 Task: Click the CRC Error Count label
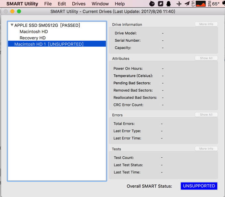[x=128, y=105]
